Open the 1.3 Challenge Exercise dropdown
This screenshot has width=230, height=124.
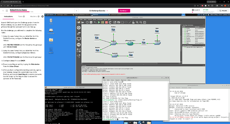[x=98, y=11]
